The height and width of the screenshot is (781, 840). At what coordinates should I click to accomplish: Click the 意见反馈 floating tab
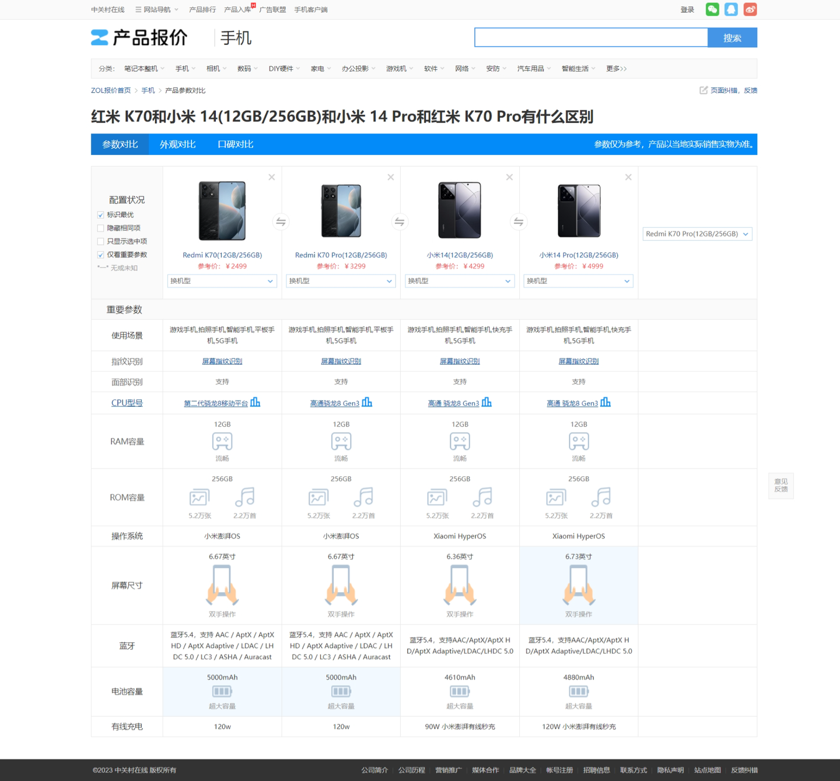point(780,486)
